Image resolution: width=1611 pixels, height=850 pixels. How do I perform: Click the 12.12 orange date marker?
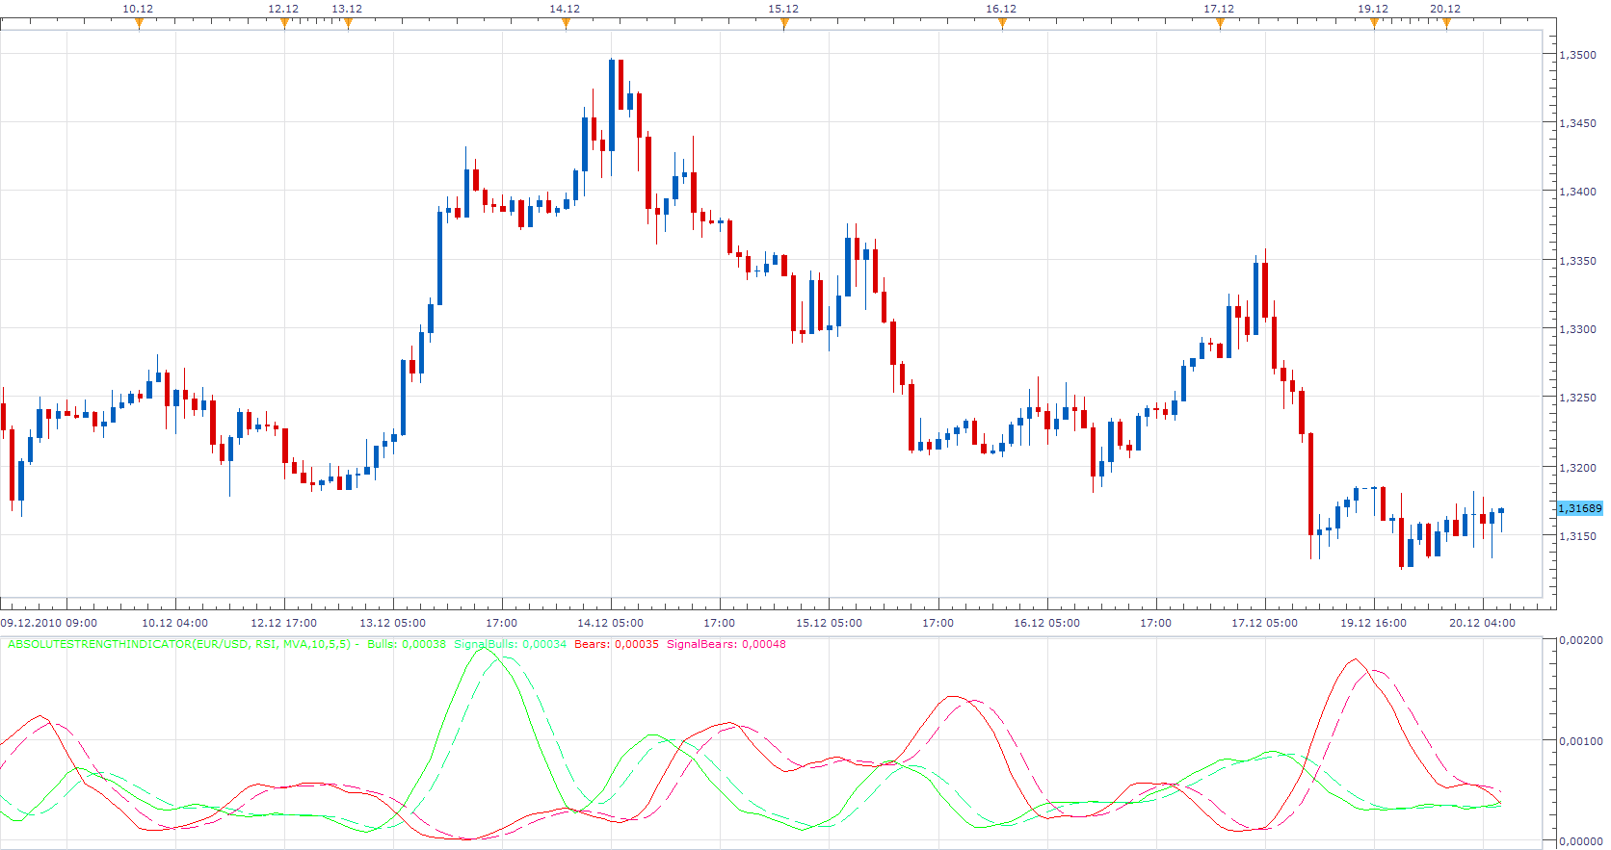284,24
